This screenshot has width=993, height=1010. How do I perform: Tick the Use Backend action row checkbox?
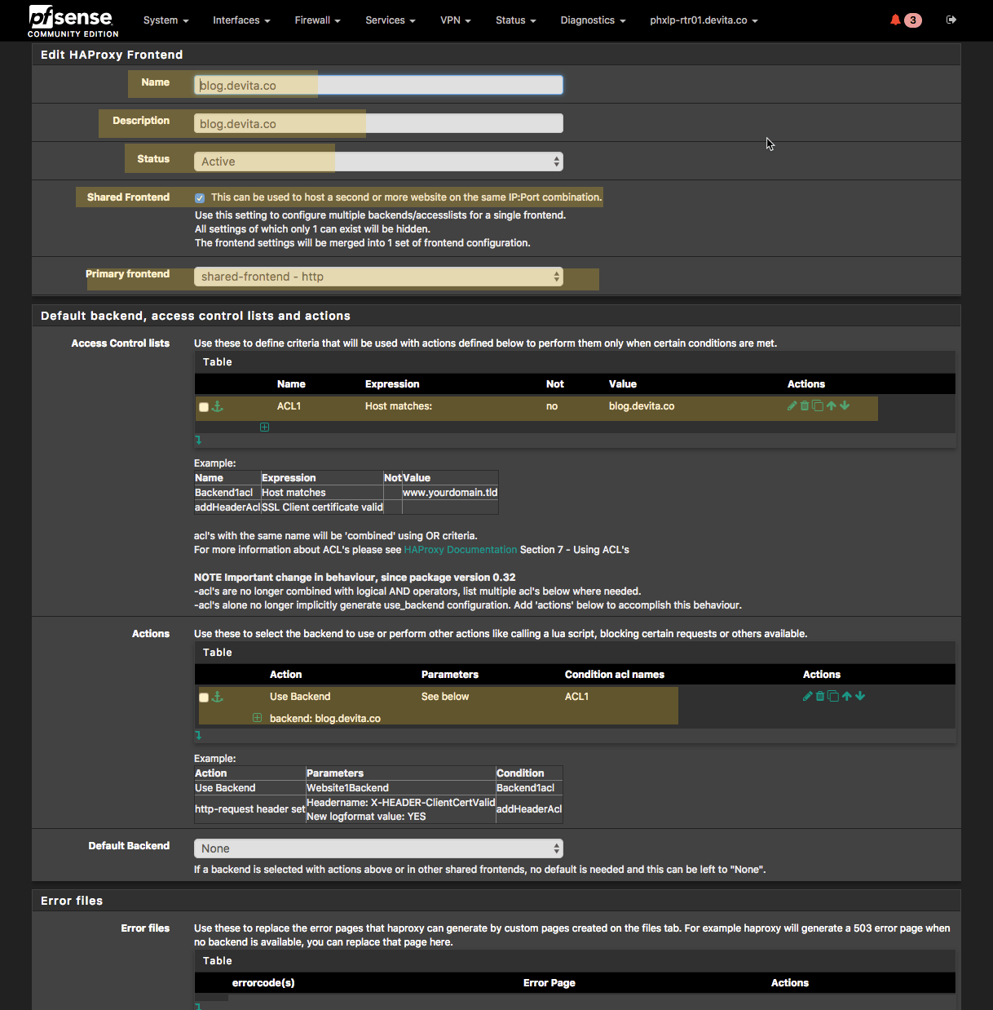[204, 698]
